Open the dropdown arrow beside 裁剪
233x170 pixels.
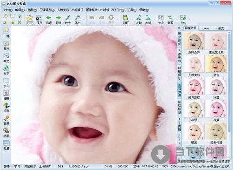[177, 19]
